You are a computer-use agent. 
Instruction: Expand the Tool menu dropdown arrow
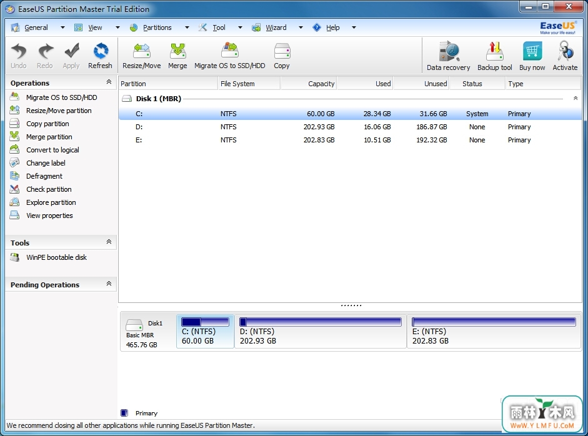coord(240,27)
